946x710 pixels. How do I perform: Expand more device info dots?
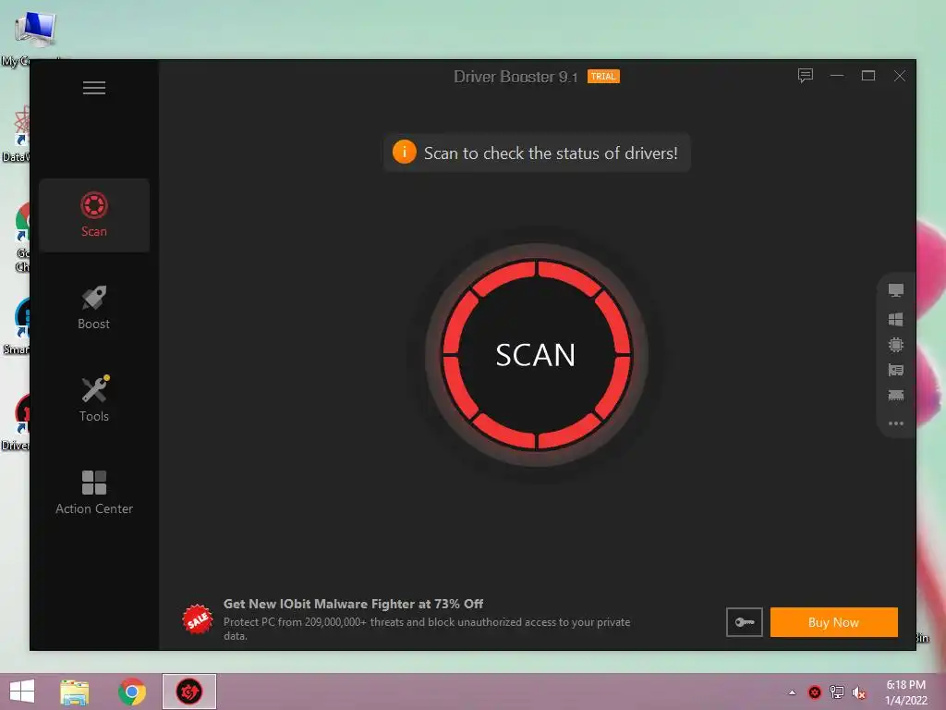[x=896, y=423]
